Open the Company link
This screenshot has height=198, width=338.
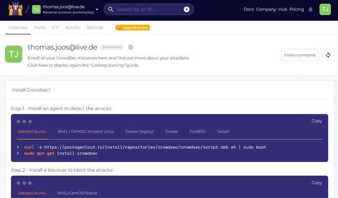click(x=266, y=9)
